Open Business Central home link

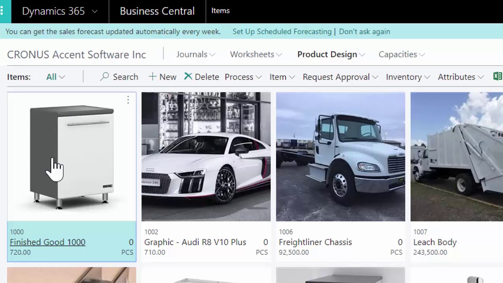click(157, 11)
